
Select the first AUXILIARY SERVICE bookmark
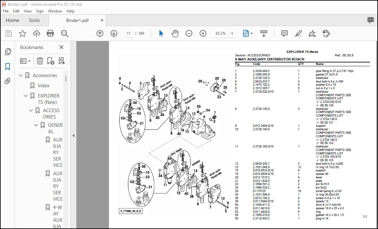(58, 153)
